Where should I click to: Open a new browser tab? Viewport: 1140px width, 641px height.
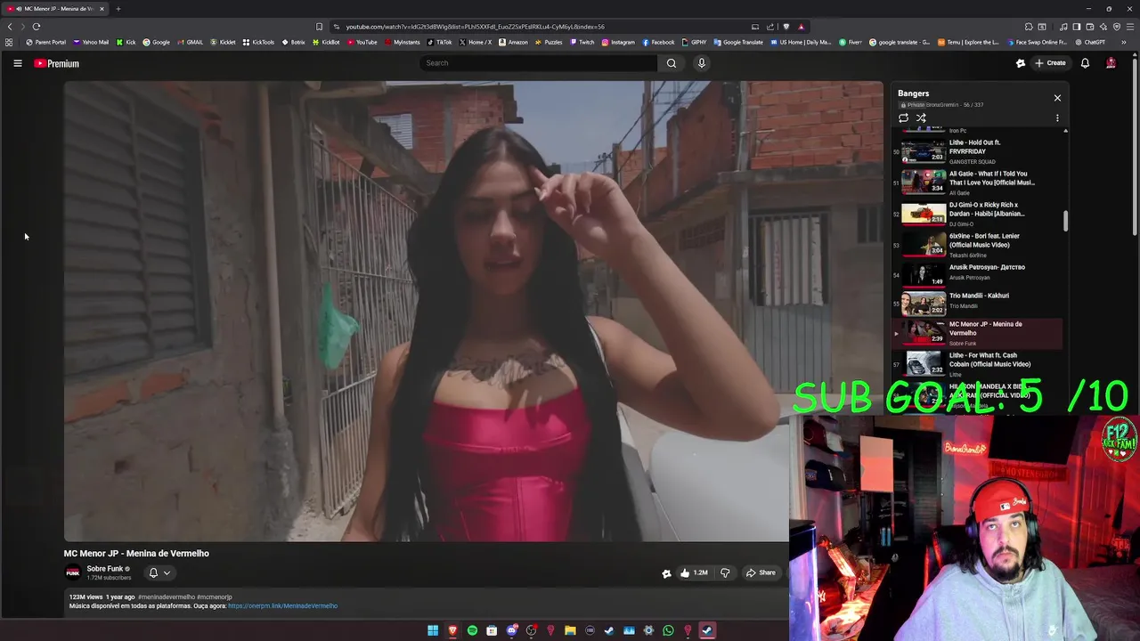(x=118, y=9)
